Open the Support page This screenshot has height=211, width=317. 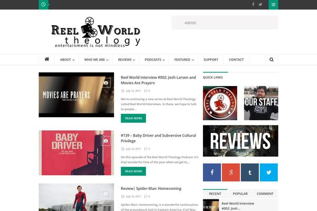[x=211, y=60]
